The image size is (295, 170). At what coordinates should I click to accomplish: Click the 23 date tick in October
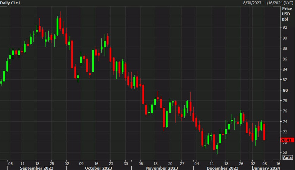click(x=111, y=163)
